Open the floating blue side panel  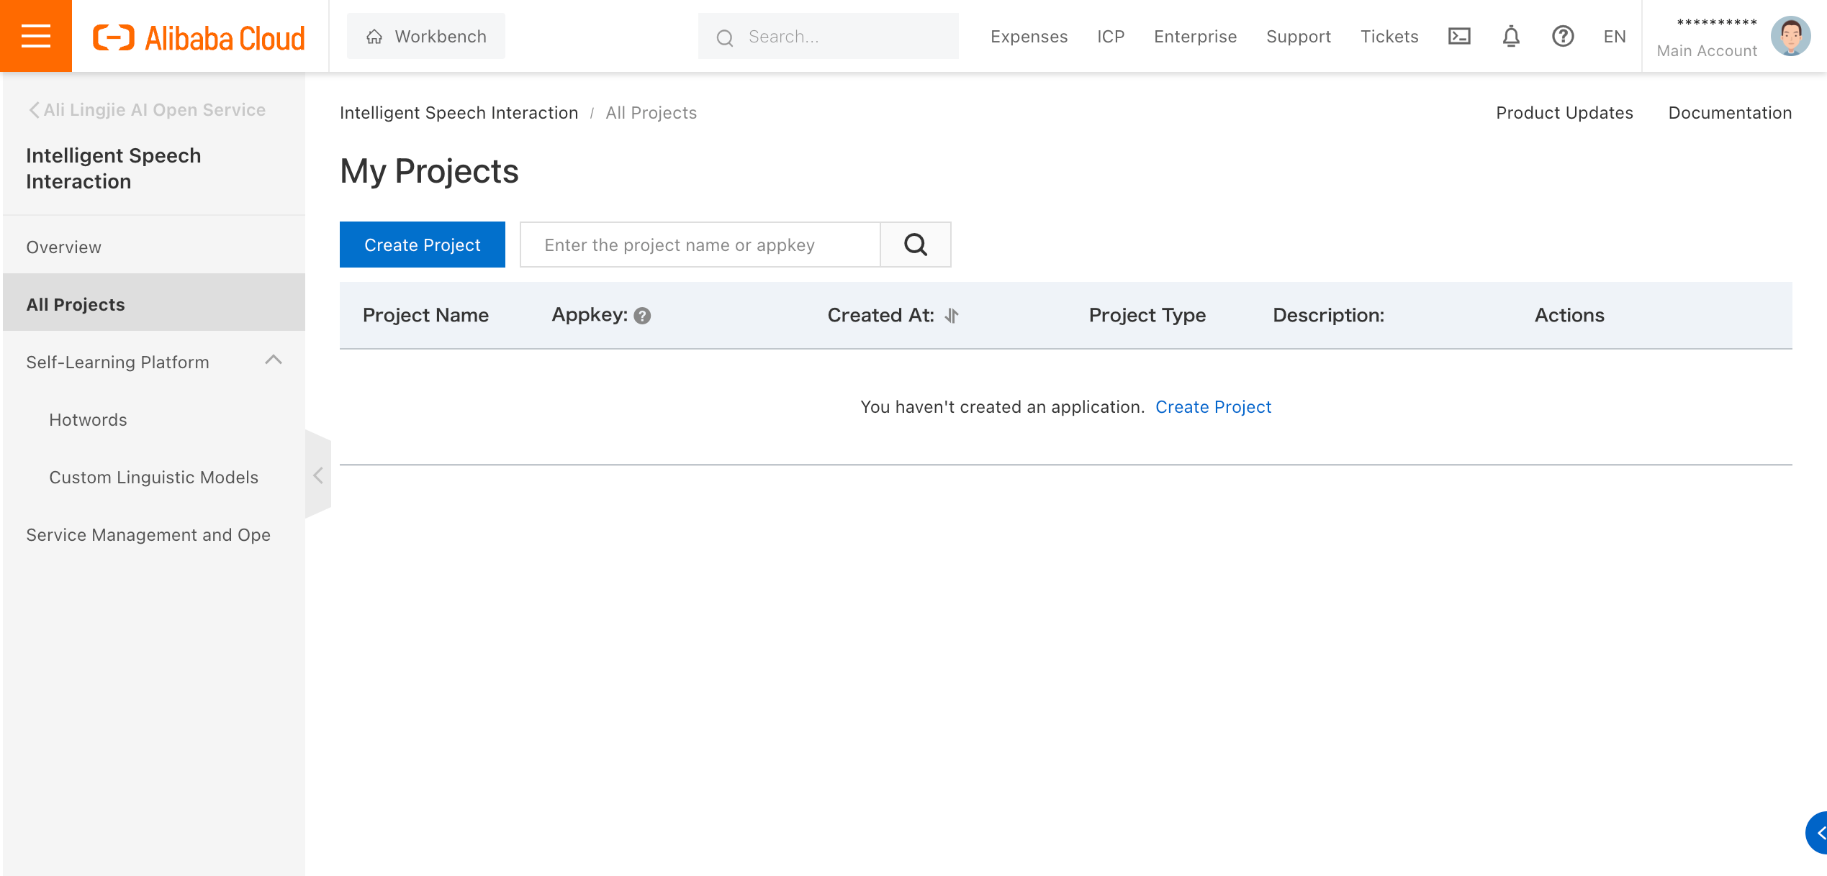click(1817, 833)
